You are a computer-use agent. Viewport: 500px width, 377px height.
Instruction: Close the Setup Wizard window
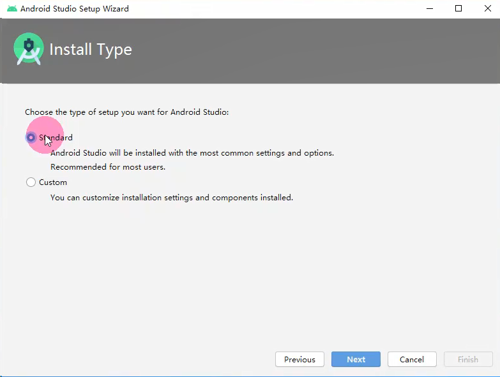click(488, 8)
